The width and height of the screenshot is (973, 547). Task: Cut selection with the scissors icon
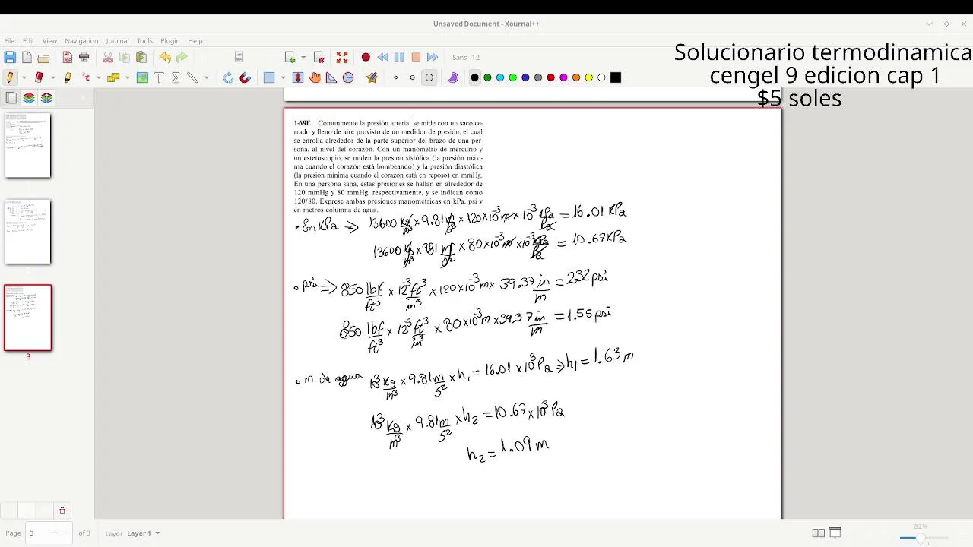pos(108,57)
